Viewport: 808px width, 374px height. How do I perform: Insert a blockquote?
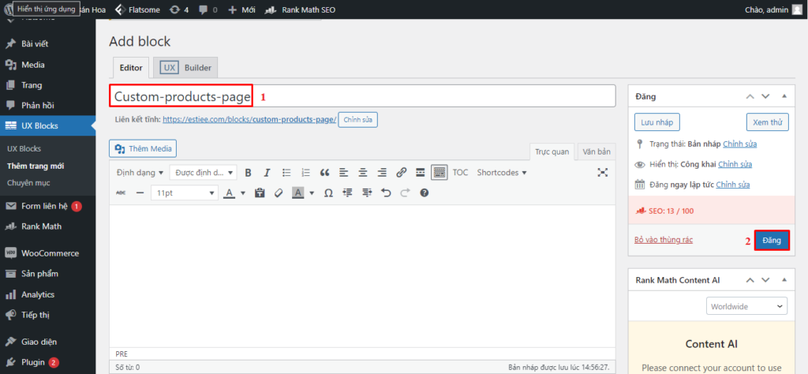(324, 173)
